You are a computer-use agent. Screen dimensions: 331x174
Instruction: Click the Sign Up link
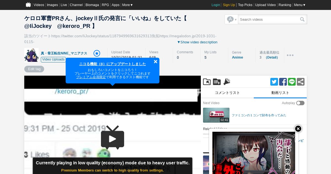click(x=229, y=5)
